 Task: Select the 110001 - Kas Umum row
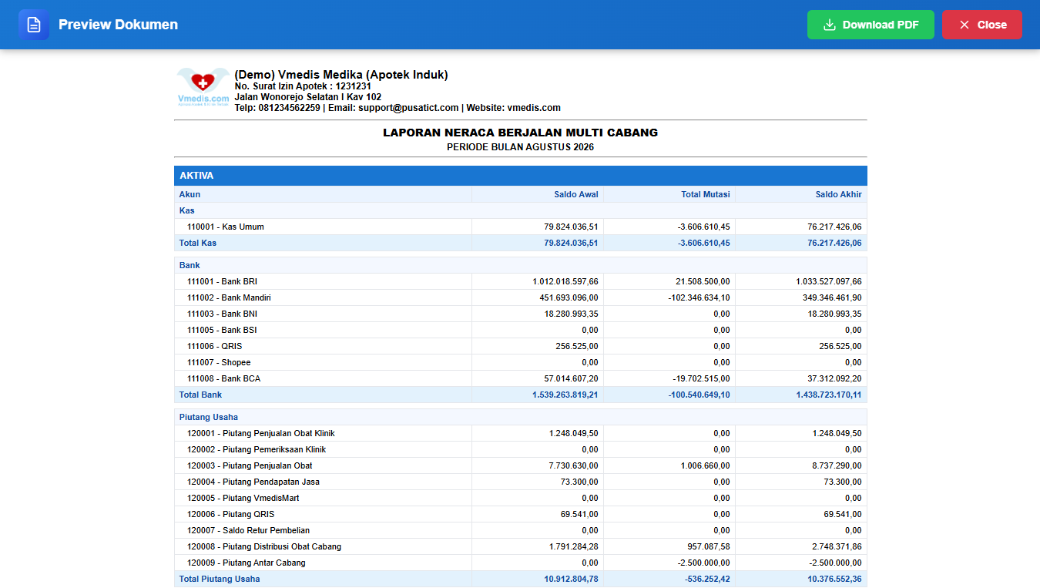pyautogui.click(x=521, y=227)
